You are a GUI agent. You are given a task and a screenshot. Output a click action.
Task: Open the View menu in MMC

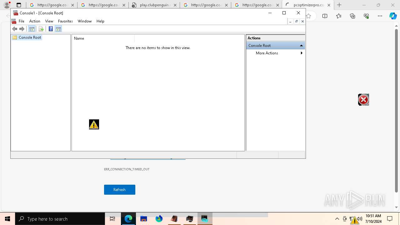point(49,21)
